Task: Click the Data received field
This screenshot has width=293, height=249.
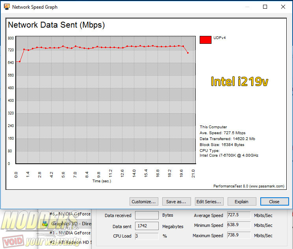Action: coord(147,215)
